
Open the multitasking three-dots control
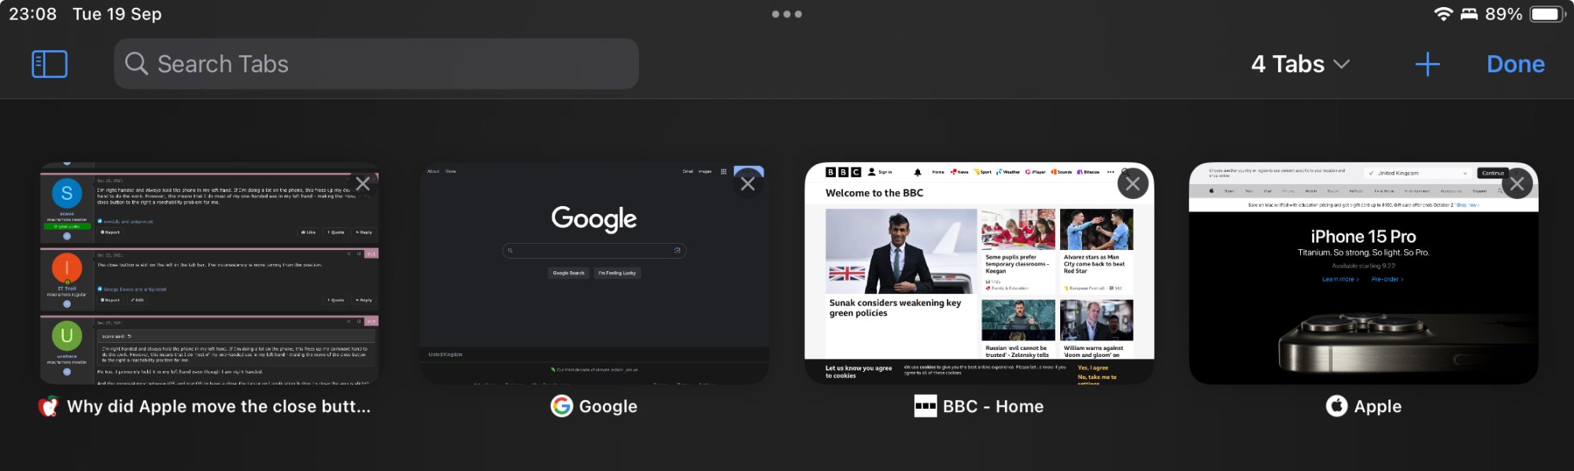(787, 14)
